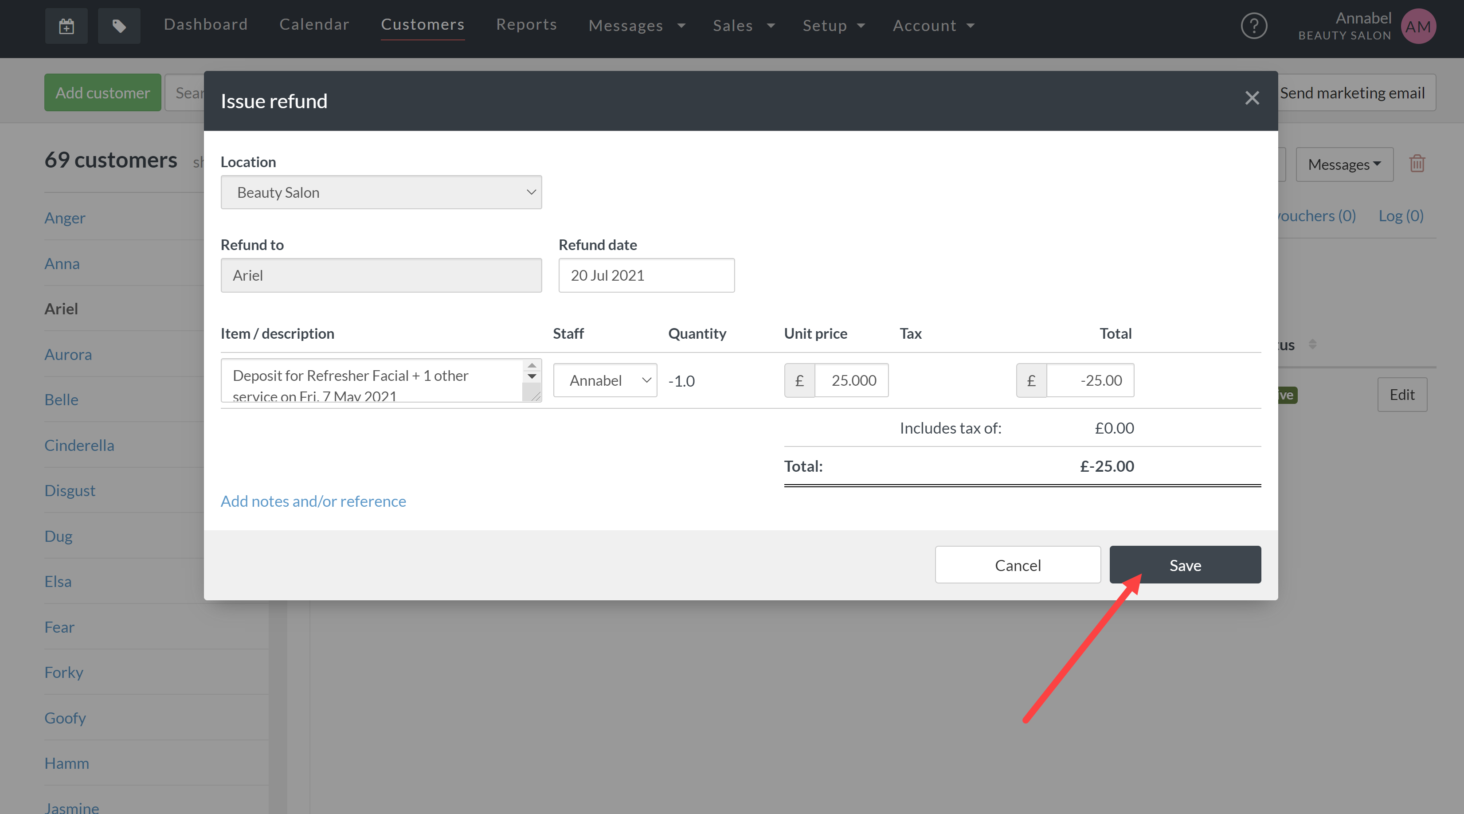Screen dimensions: 1464x814
Task: Expand the Messages menu in navbar
Action: [x=637, y=26]
